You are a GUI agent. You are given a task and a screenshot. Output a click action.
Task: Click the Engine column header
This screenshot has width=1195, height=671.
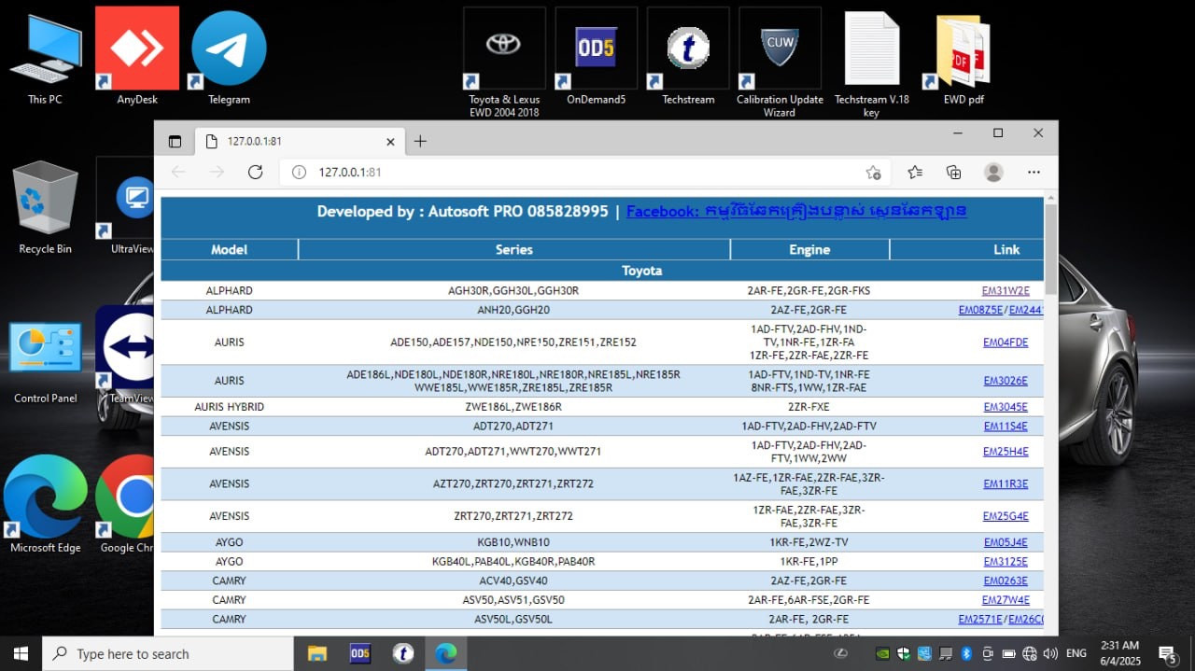tap(809, 249)
